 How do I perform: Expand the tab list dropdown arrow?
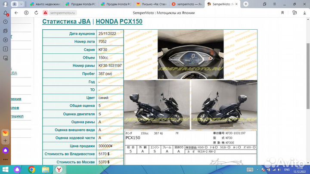(21, 4)
